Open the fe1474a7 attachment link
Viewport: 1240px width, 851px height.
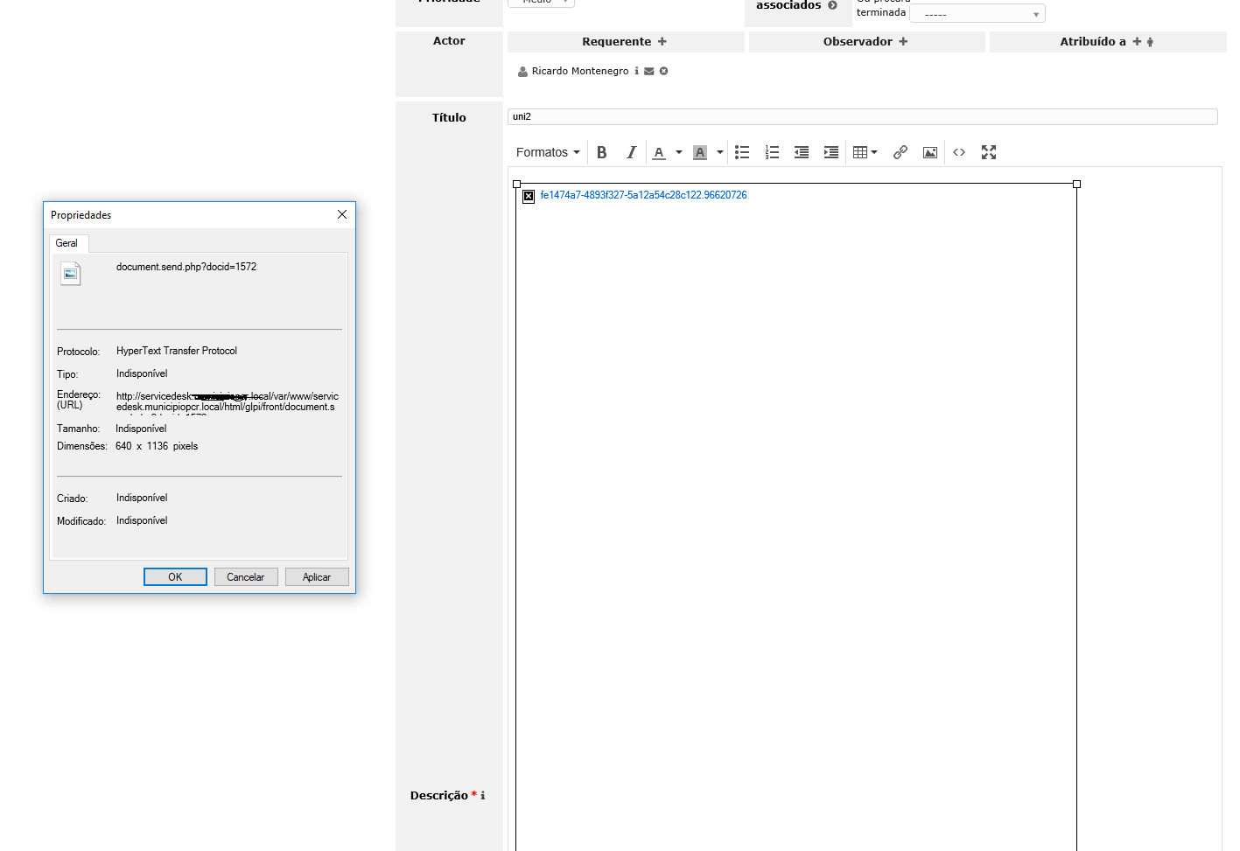642,194
